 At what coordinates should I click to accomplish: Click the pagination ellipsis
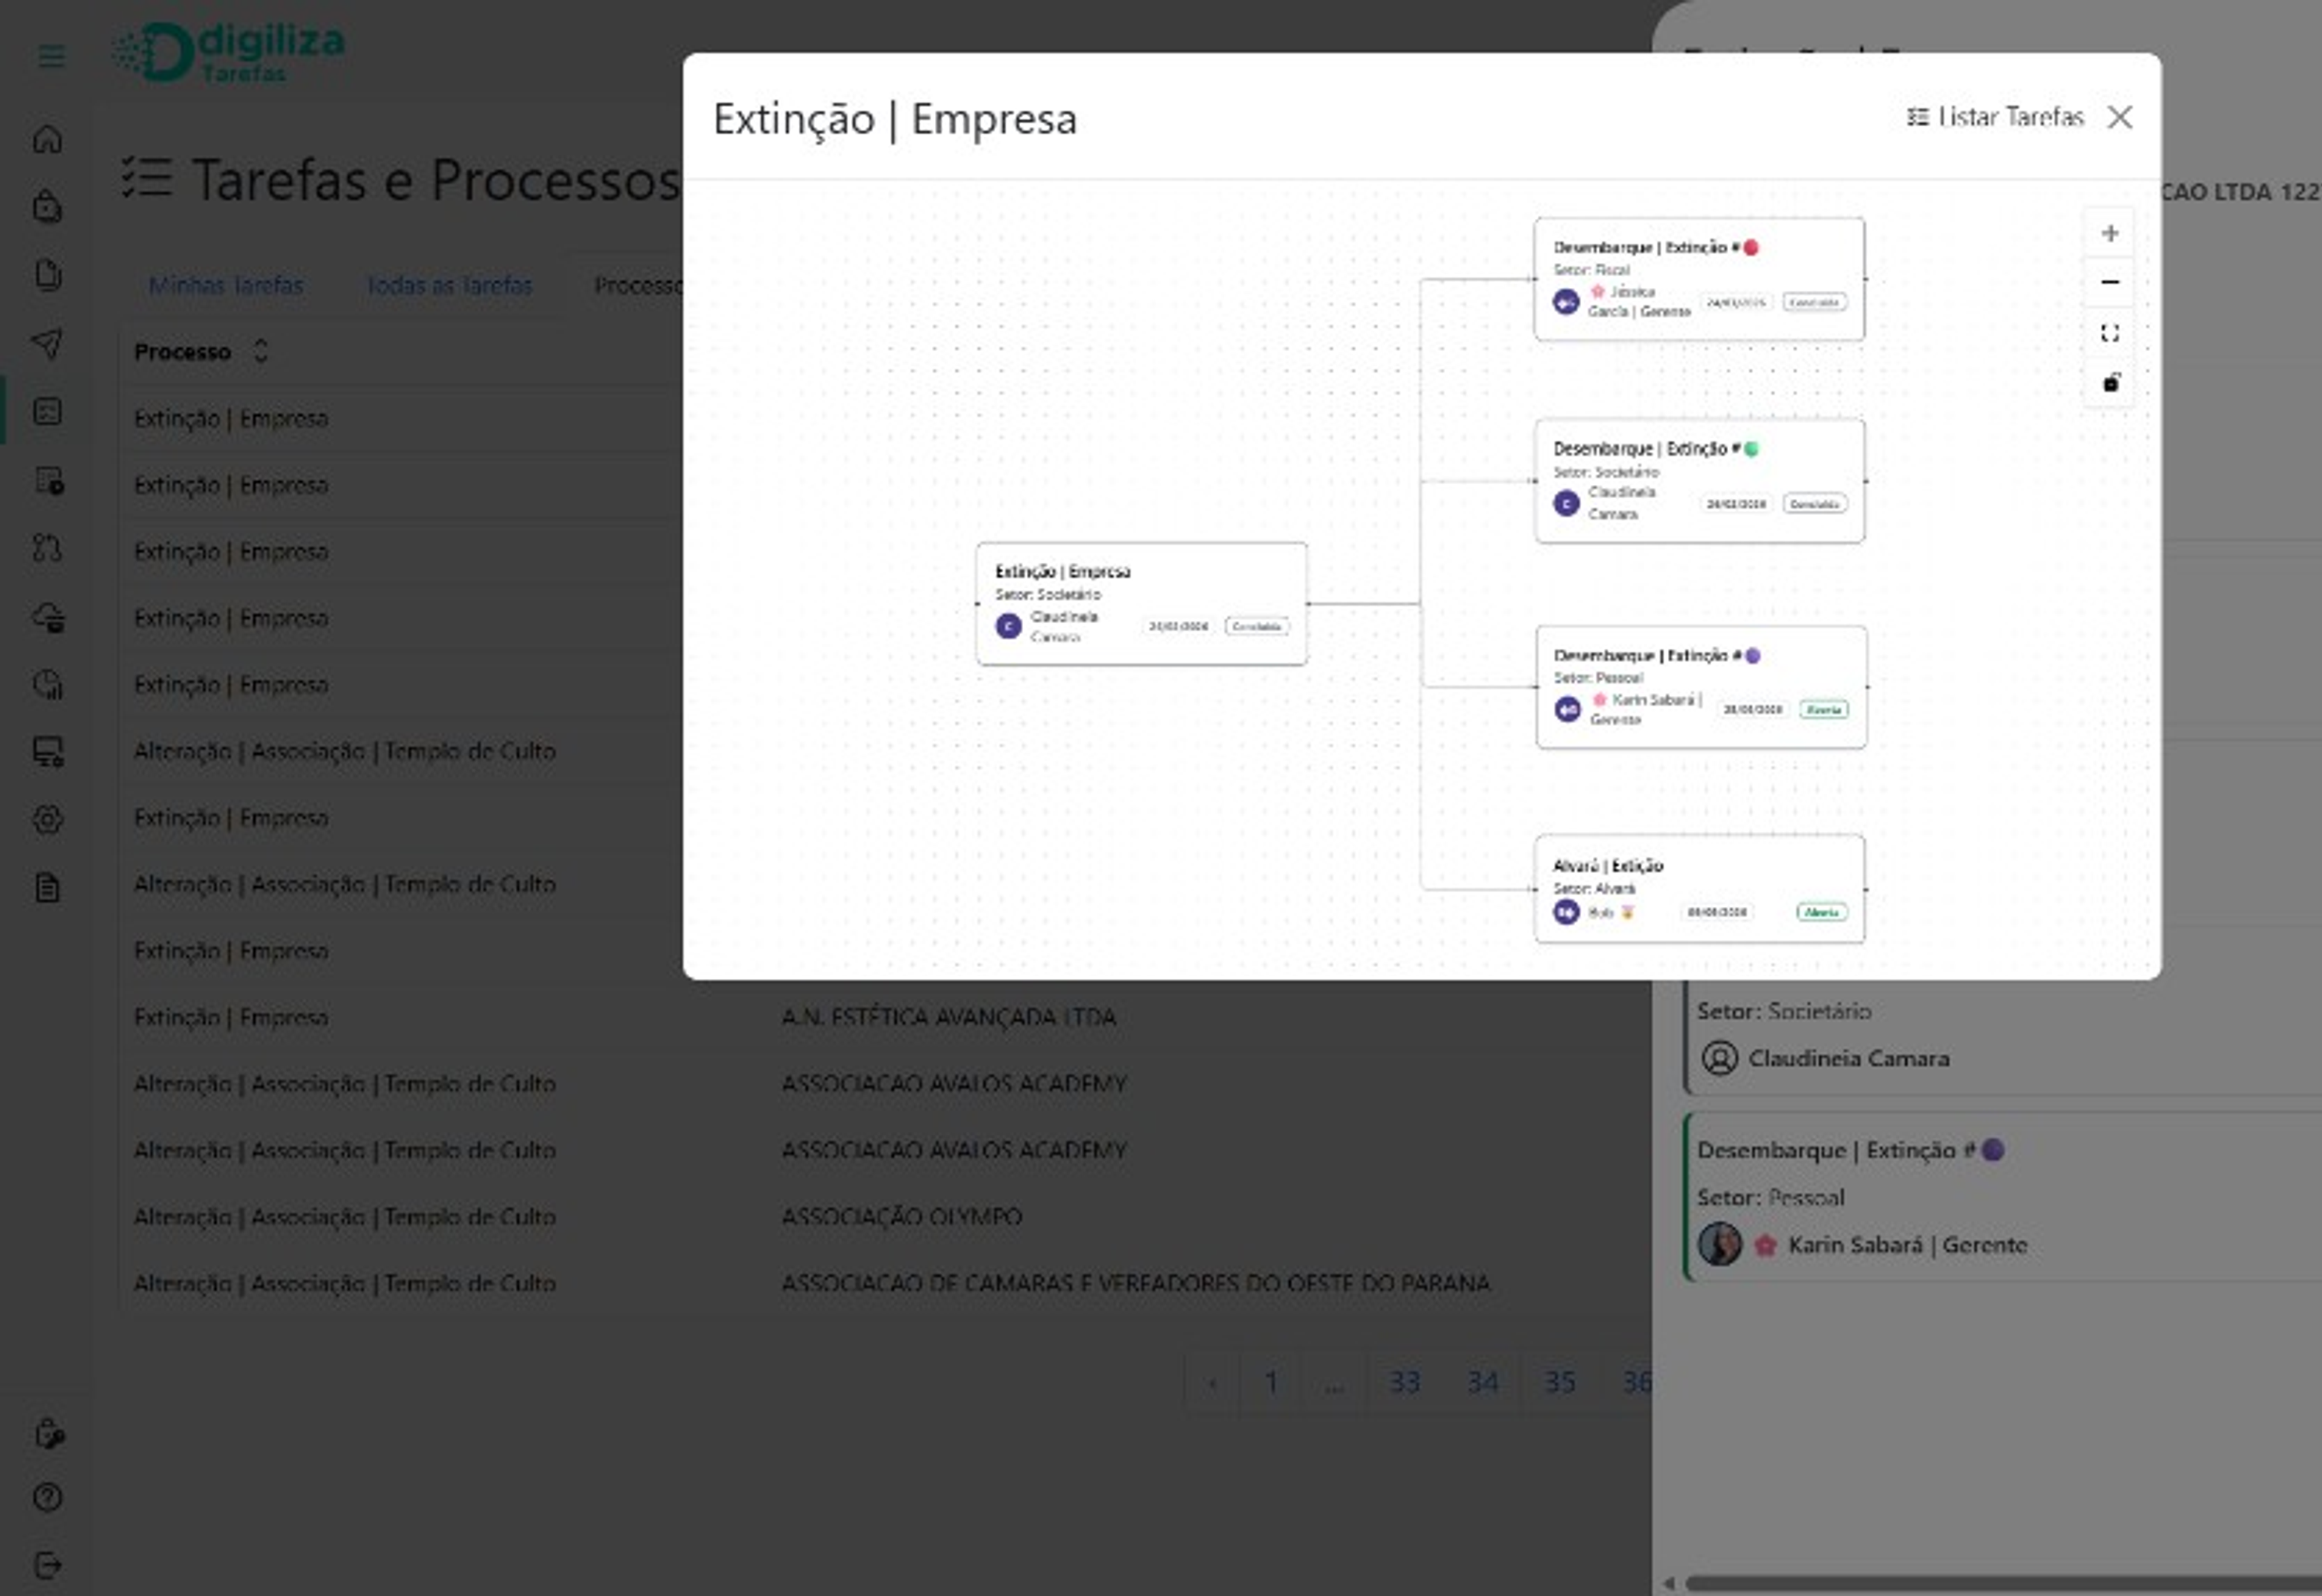coord(1334,1383)
